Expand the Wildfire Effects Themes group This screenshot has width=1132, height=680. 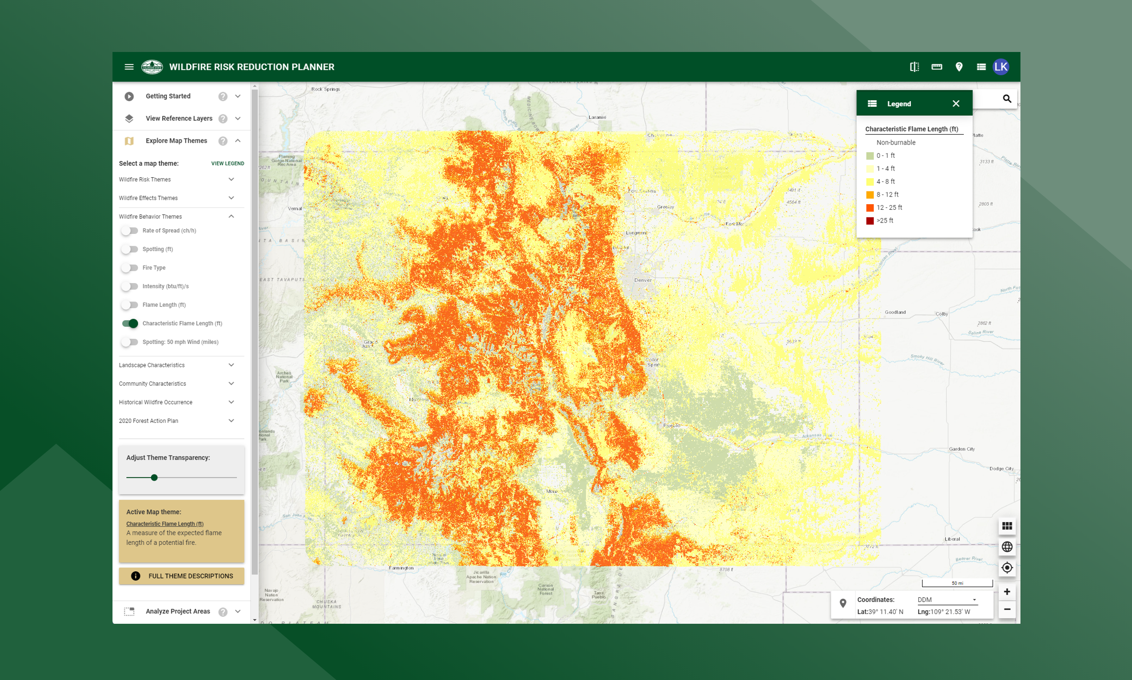231,198
